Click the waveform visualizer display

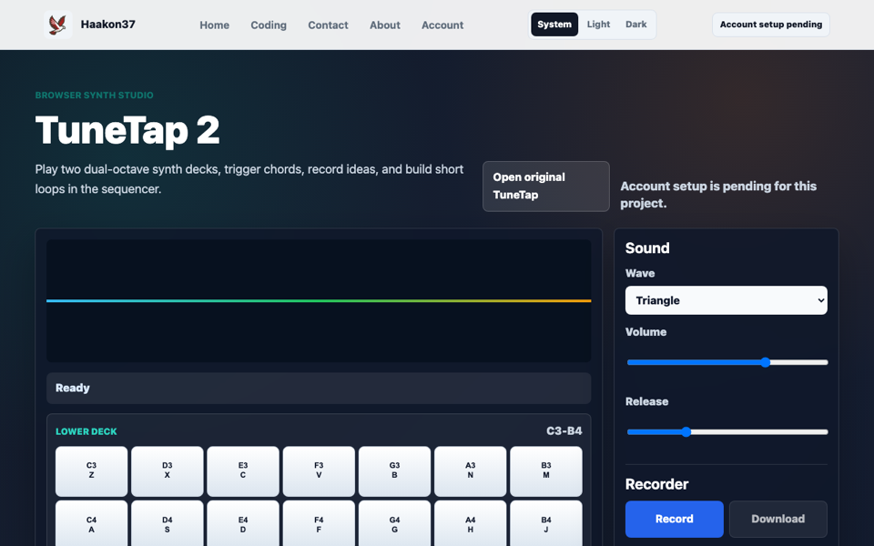pyautogui.click(x=319, y=301)
